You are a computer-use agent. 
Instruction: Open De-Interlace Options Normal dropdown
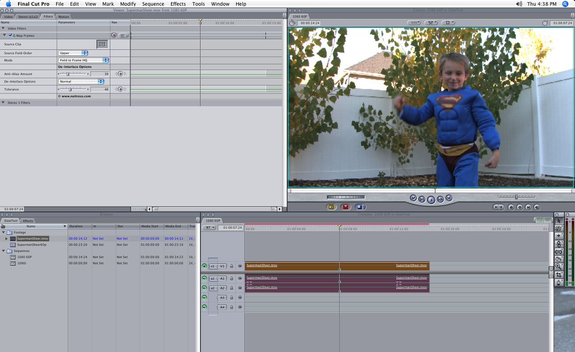pyautogui.click(x=81, y=82)
